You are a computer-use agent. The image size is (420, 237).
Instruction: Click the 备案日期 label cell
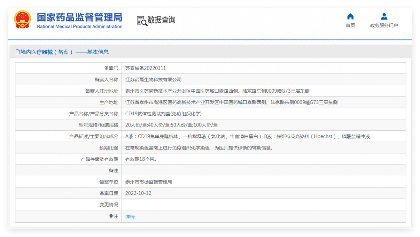69,193
